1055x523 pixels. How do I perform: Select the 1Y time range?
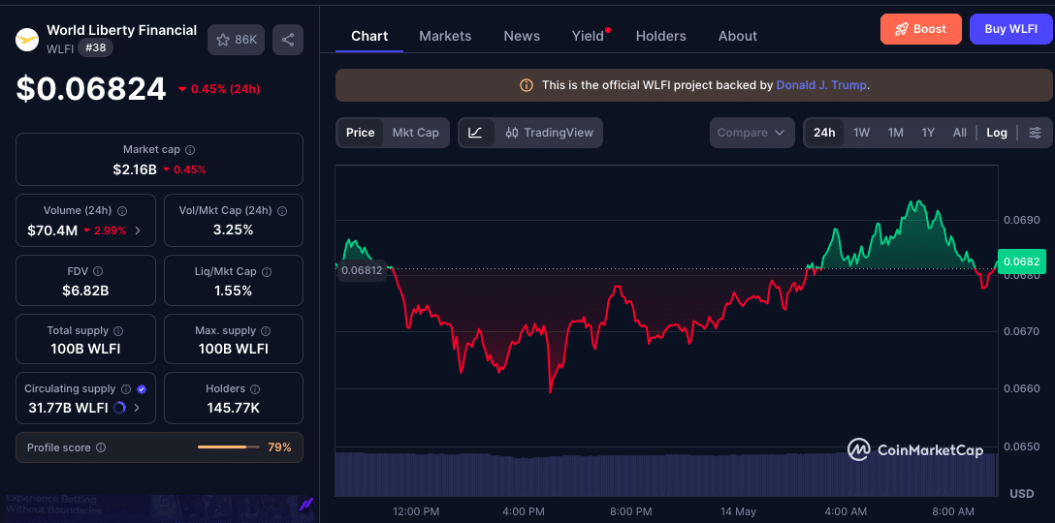click(928, 133)
